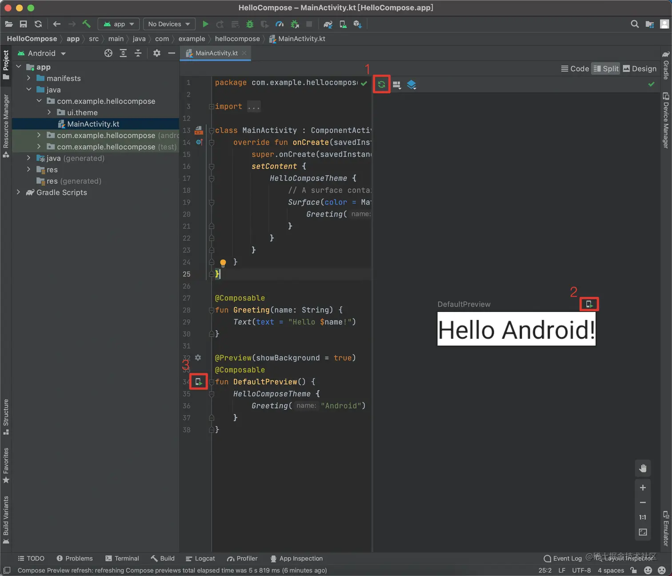Click the yellow lightbulb intention icon

[223, 263]
